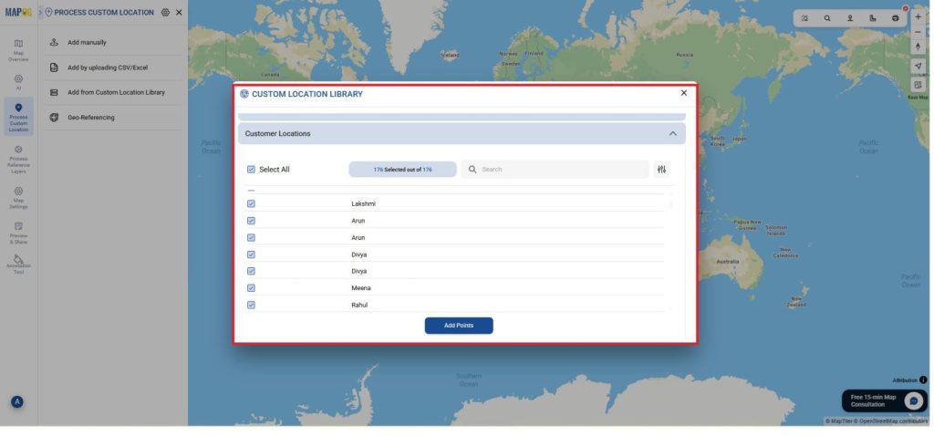Uncheck the Lakshmi row checkbox
The height and width of the screenshot is (436, 934).
click(x=251, y=203)
